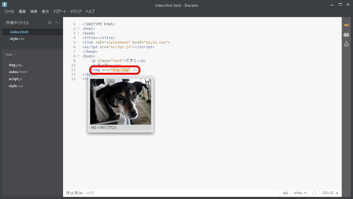Collapse the head tag fold arrow
This screenshot has height=199, width=353.
click(x=78, y=33)
